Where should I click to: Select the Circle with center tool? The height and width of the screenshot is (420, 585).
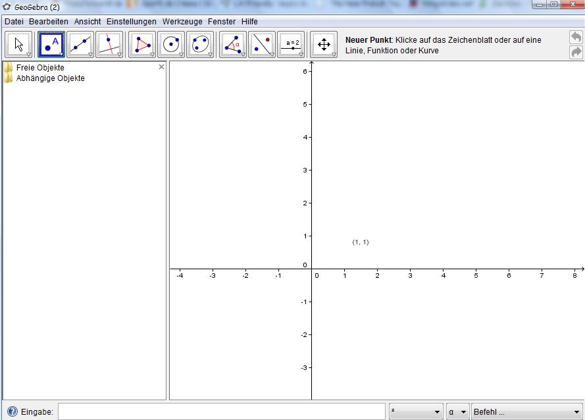171,45
